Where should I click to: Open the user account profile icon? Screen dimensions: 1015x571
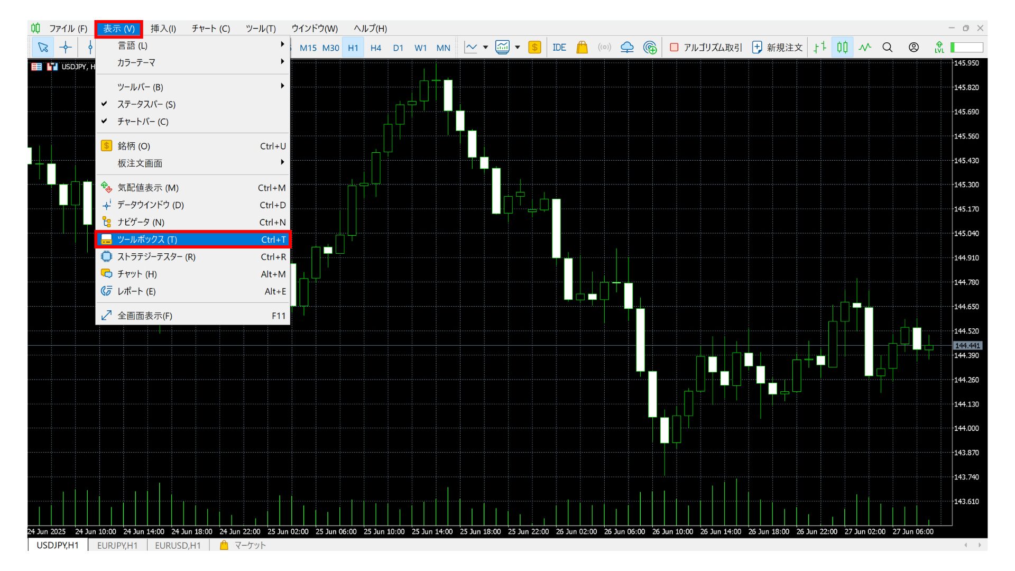click(914, 48)
